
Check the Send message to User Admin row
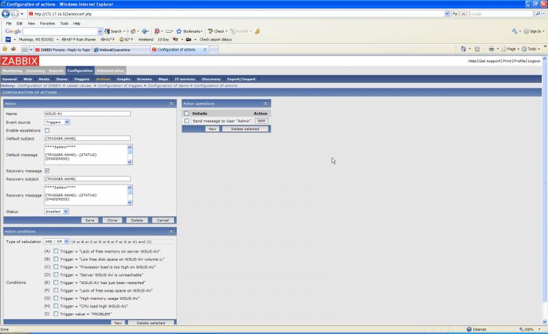pyautogui.click(x=186, y=121)
